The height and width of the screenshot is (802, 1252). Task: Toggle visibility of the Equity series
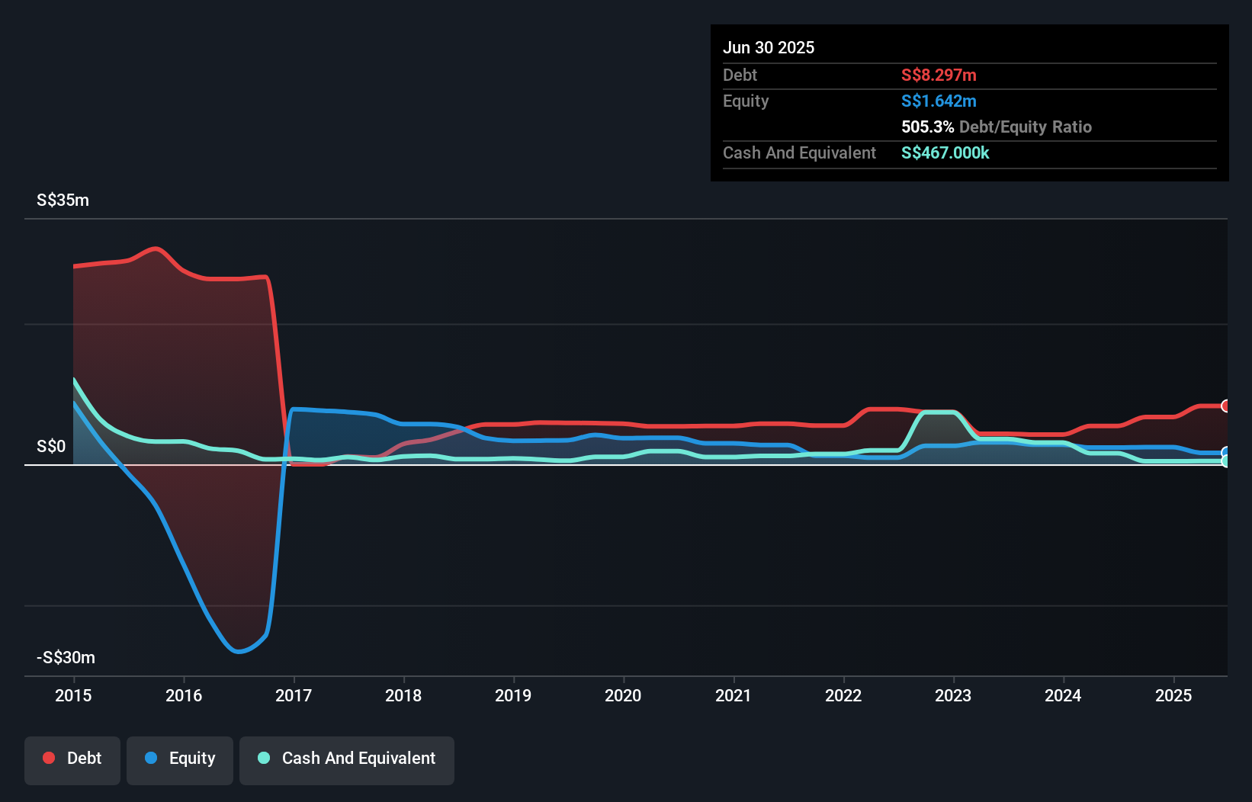(179, 759)
